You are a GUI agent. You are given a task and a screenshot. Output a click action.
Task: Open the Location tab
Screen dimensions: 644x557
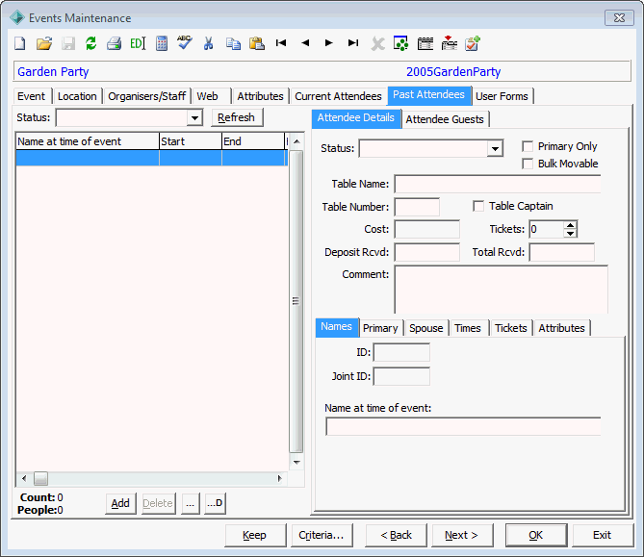[x=77, y=96]
